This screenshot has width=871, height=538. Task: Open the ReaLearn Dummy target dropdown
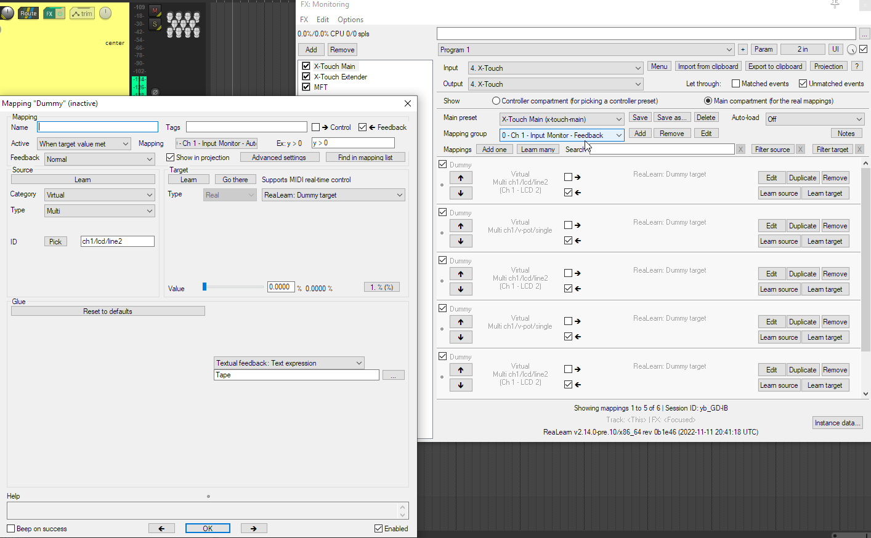[x=333, y=195]
